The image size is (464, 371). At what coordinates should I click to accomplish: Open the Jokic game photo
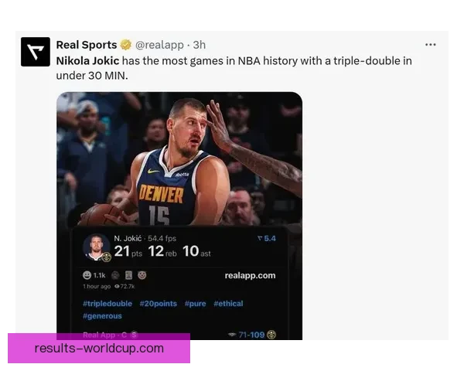[179, 159]
